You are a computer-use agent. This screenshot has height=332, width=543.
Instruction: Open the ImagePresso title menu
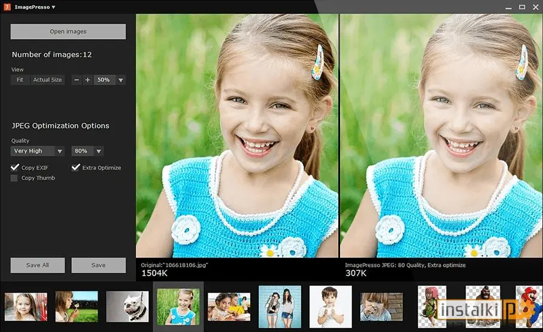[x=35, y=7]
